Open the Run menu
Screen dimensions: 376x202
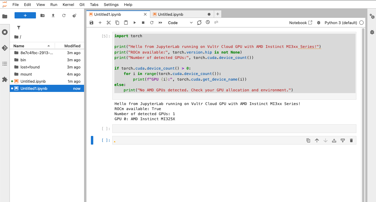(x=54, y=4)
